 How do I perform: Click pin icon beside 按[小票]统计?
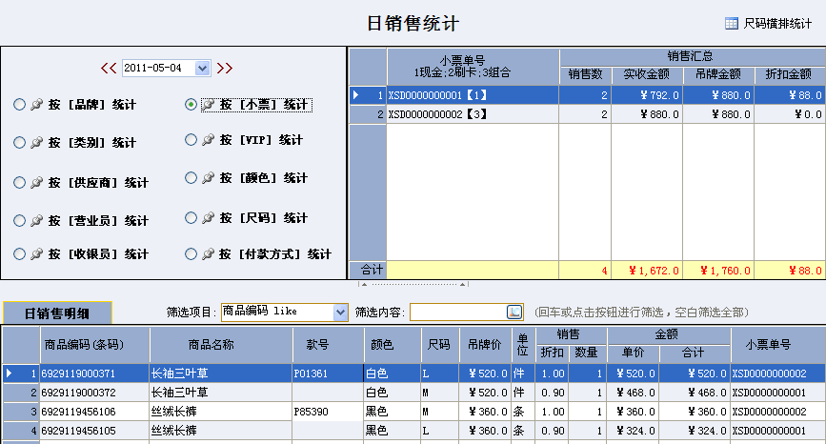click(208, 104)
